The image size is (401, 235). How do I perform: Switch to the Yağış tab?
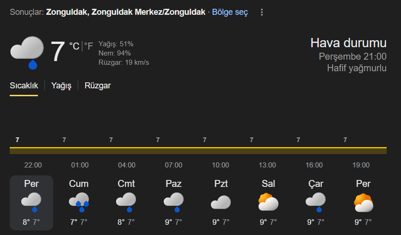[x=61, y=86]
